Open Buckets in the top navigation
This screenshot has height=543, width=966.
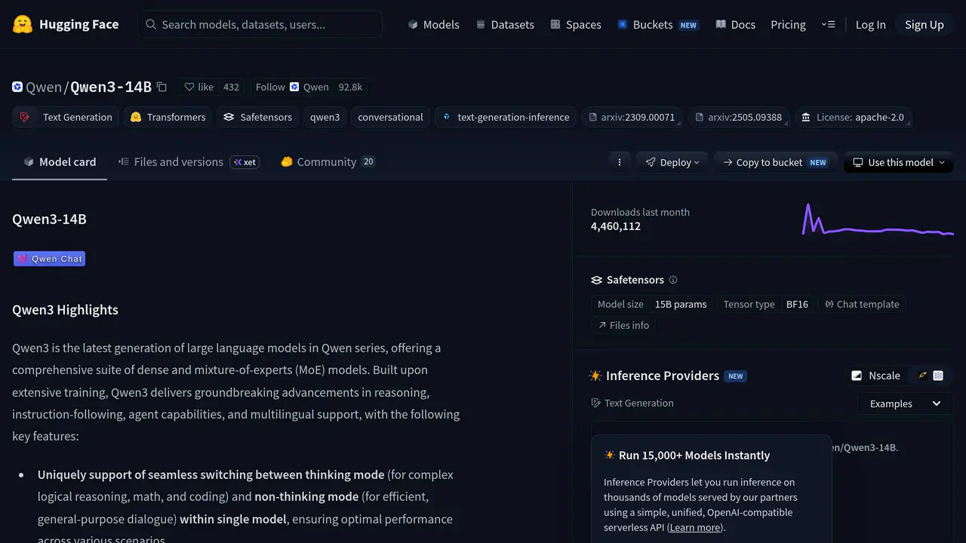[657, 24]
